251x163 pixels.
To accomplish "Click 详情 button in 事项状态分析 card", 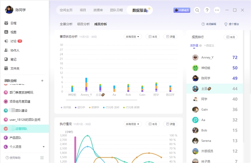I will point(171,37).
